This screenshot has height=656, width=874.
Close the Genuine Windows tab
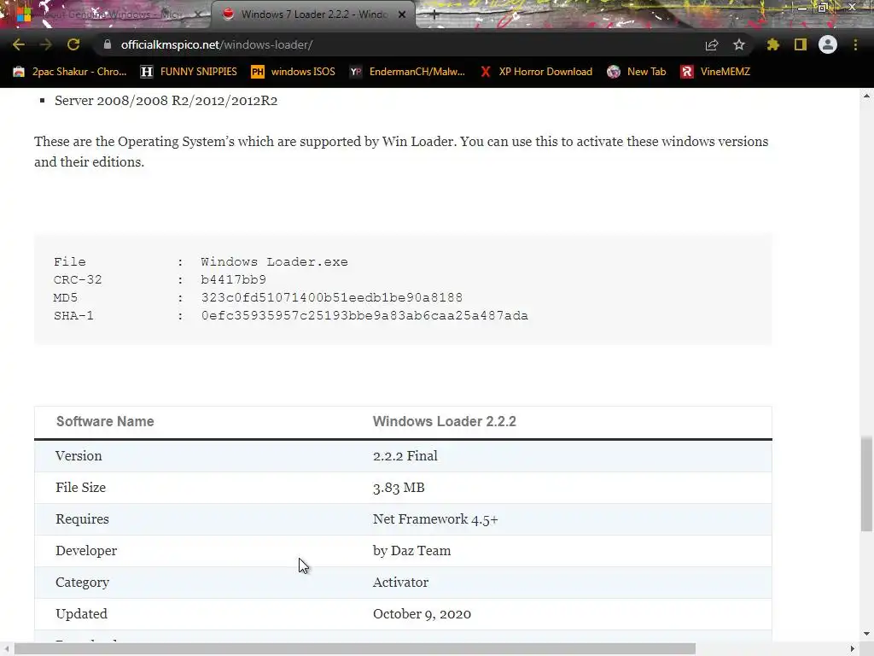[197, 15]
